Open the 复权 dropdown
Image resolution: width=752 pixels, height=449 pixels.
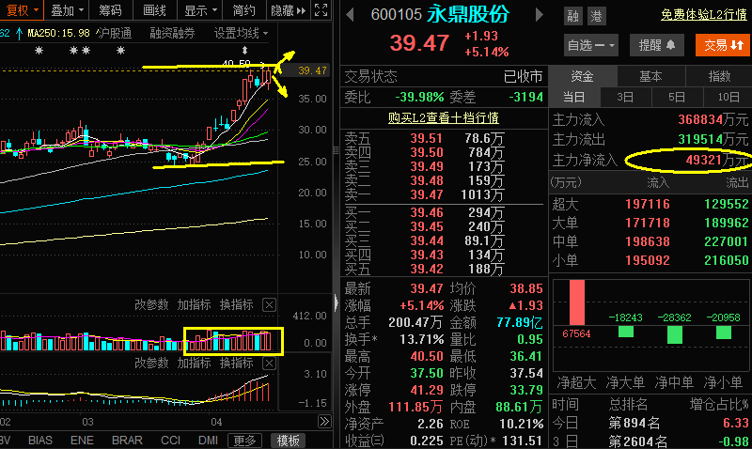click(21, 10)
